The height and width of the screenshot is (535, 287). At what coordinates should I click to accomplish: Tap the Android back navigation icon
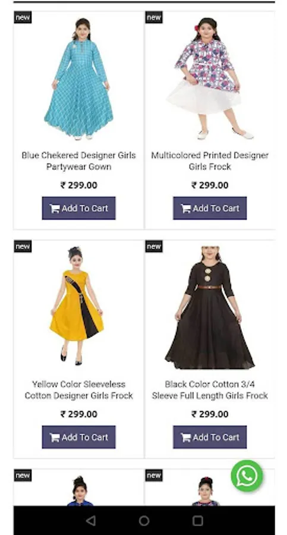90,521
